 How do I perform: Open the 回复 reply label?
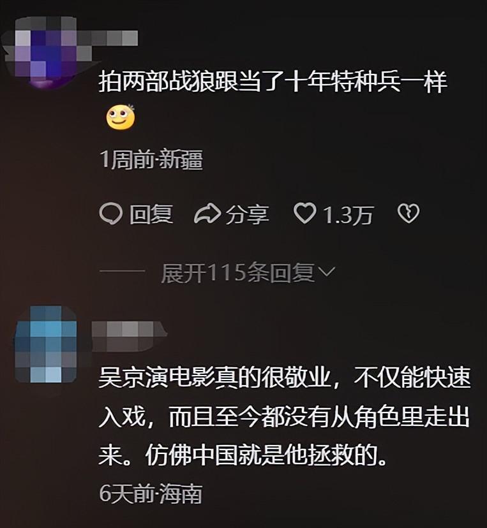(151, 214)
